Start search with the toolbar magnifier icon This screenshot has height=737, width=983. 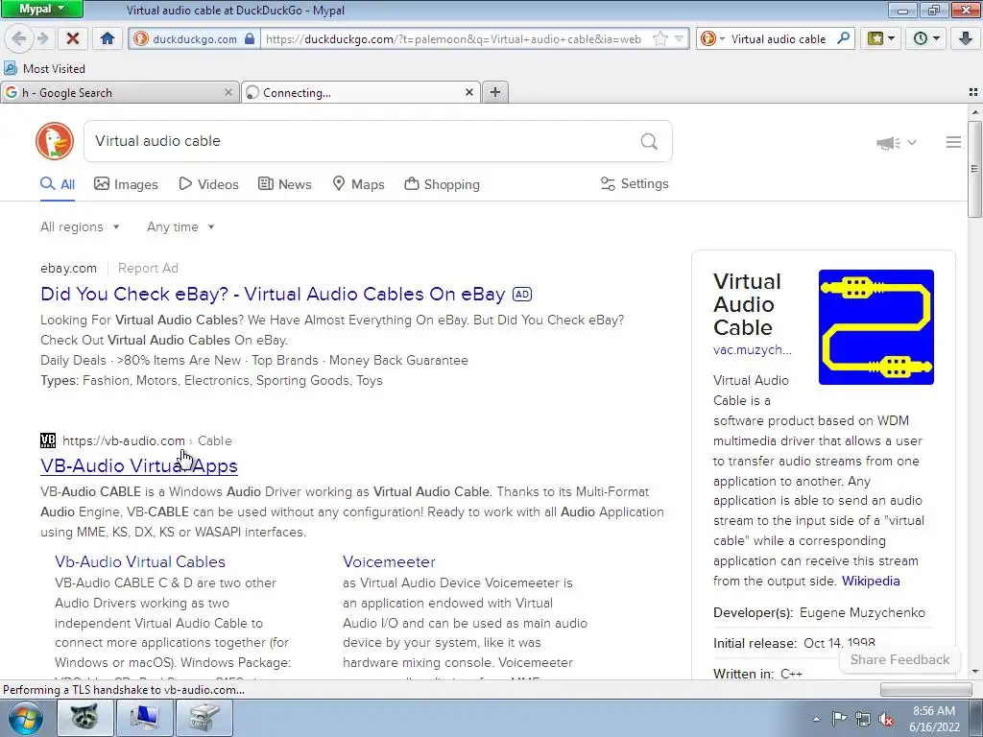point(843,38)
